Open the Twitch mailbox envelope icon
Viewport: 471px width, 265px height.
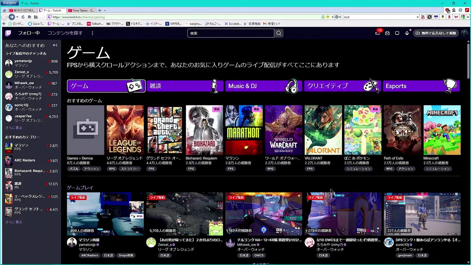(x=387, y=33)
